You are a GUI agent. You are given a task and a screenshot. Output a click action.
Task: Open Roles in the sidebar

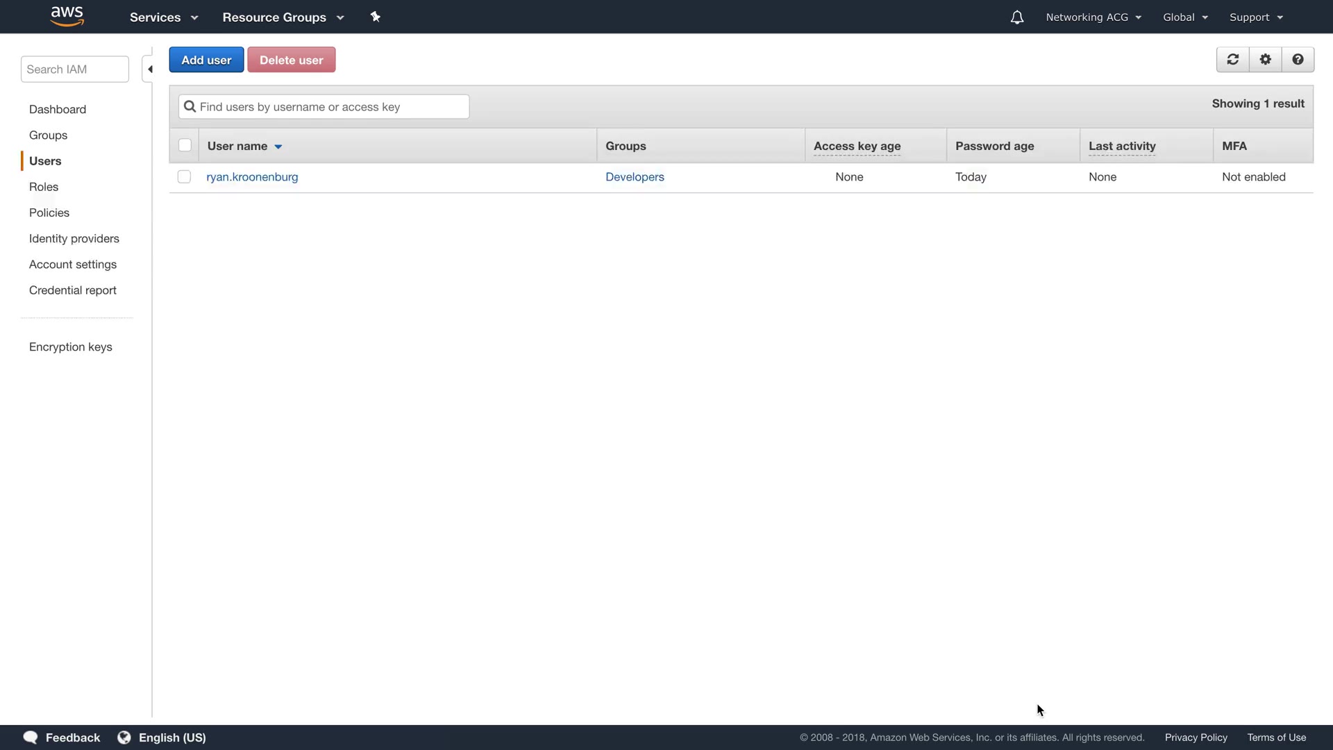(44, 187)
